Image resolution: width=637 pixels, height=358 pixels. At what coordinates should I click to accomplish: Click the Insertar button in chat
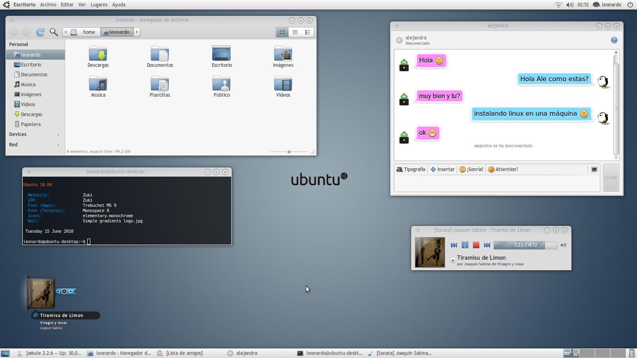click(442, 169)
